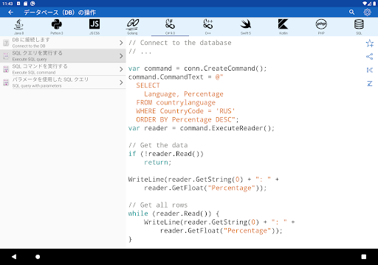Tap the Android recents square button
The height and width of the screenshot is (265, 378).
point(364,257)
